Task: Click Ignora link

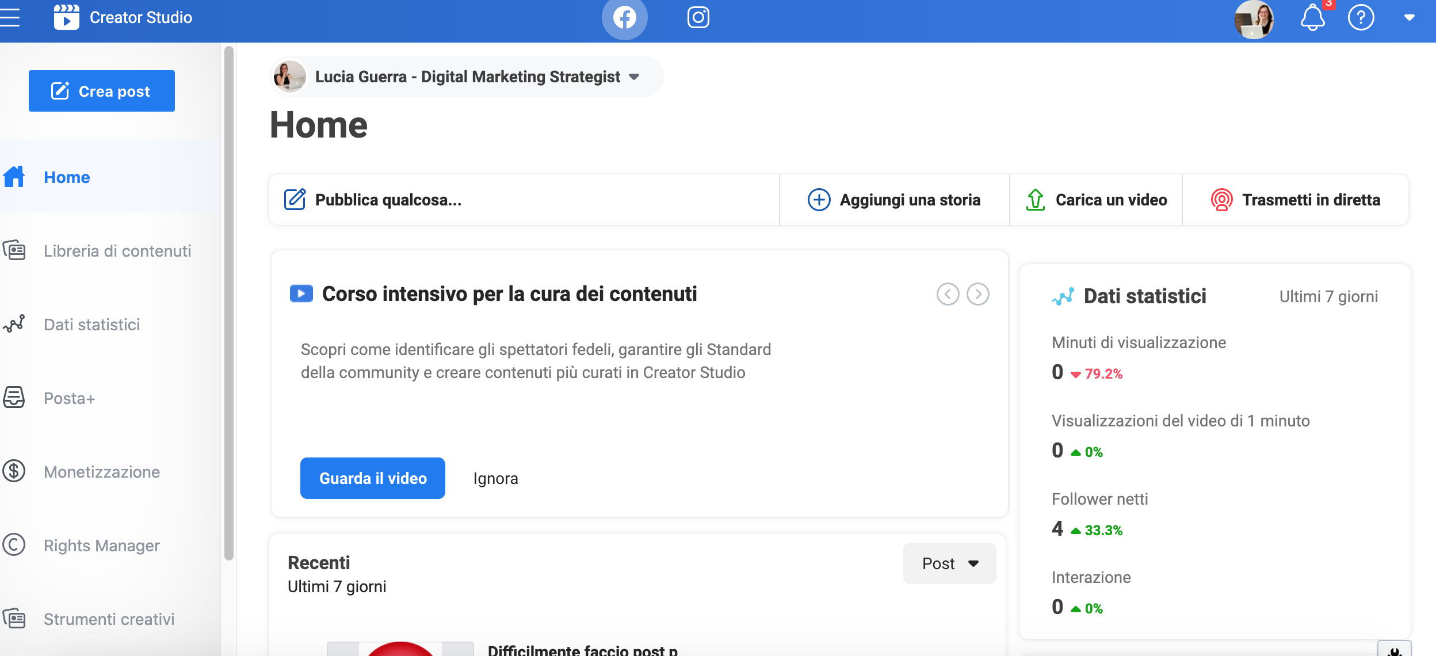Action: (x=495, y=479)
